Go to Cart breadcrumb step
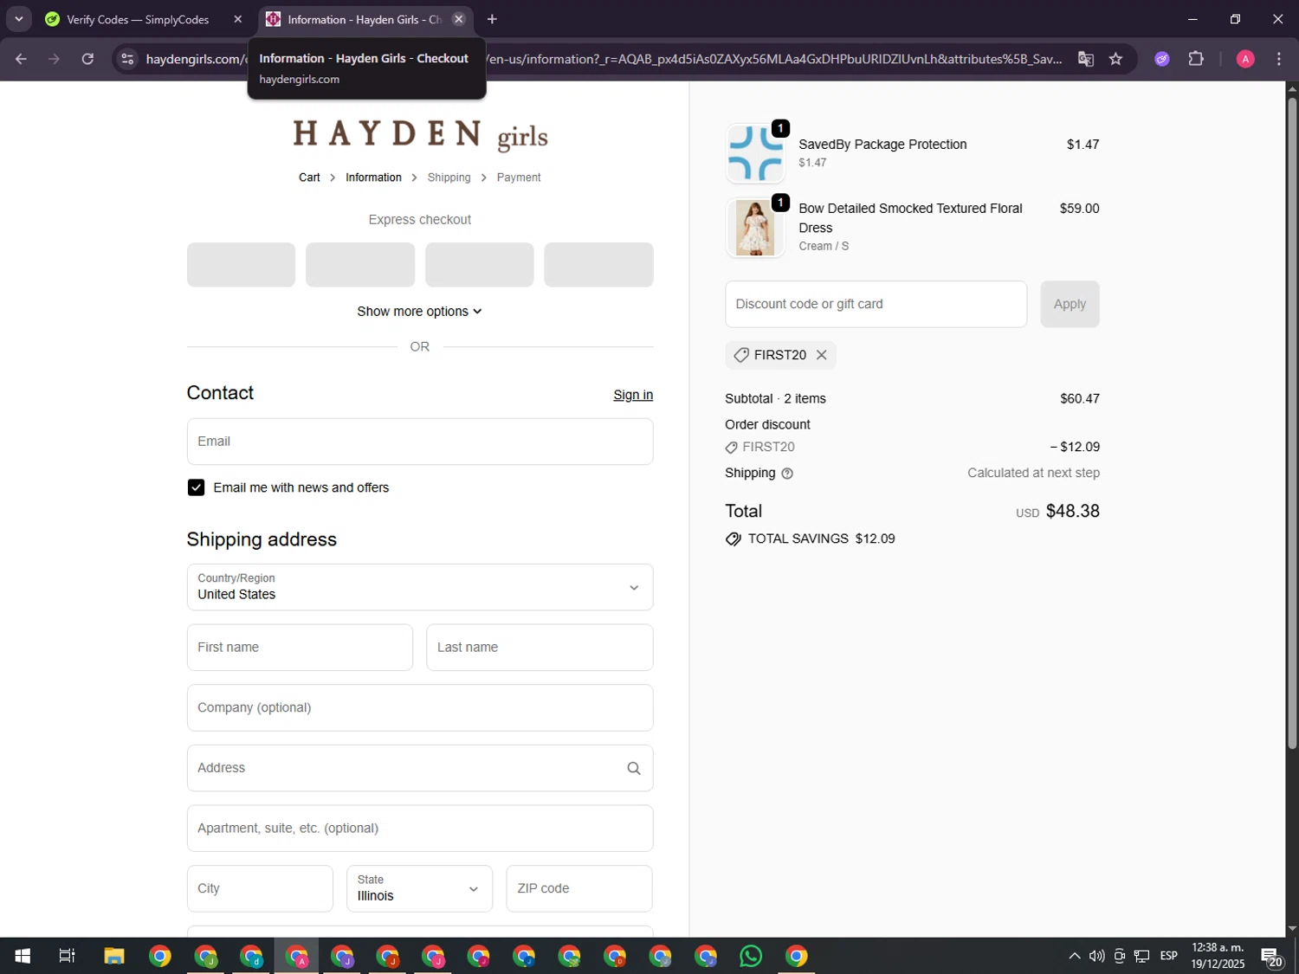The image size is (1299, 974). tap(309, 177)
